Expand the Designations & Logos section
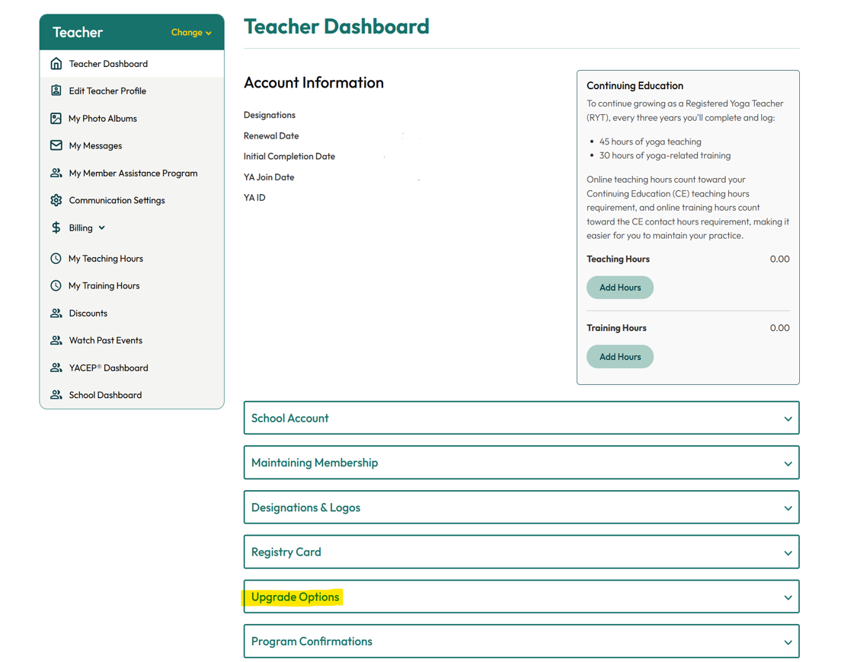Screen dimensions: 841x662 [521, 508]
